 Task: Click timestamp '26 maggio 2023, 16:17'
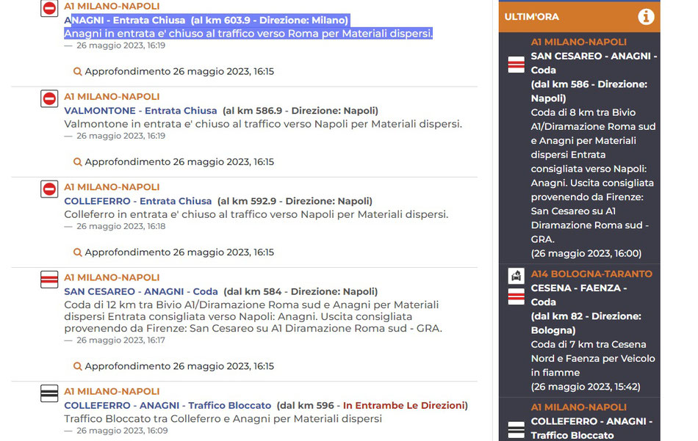pyautogui.click(x=120, y=340)
